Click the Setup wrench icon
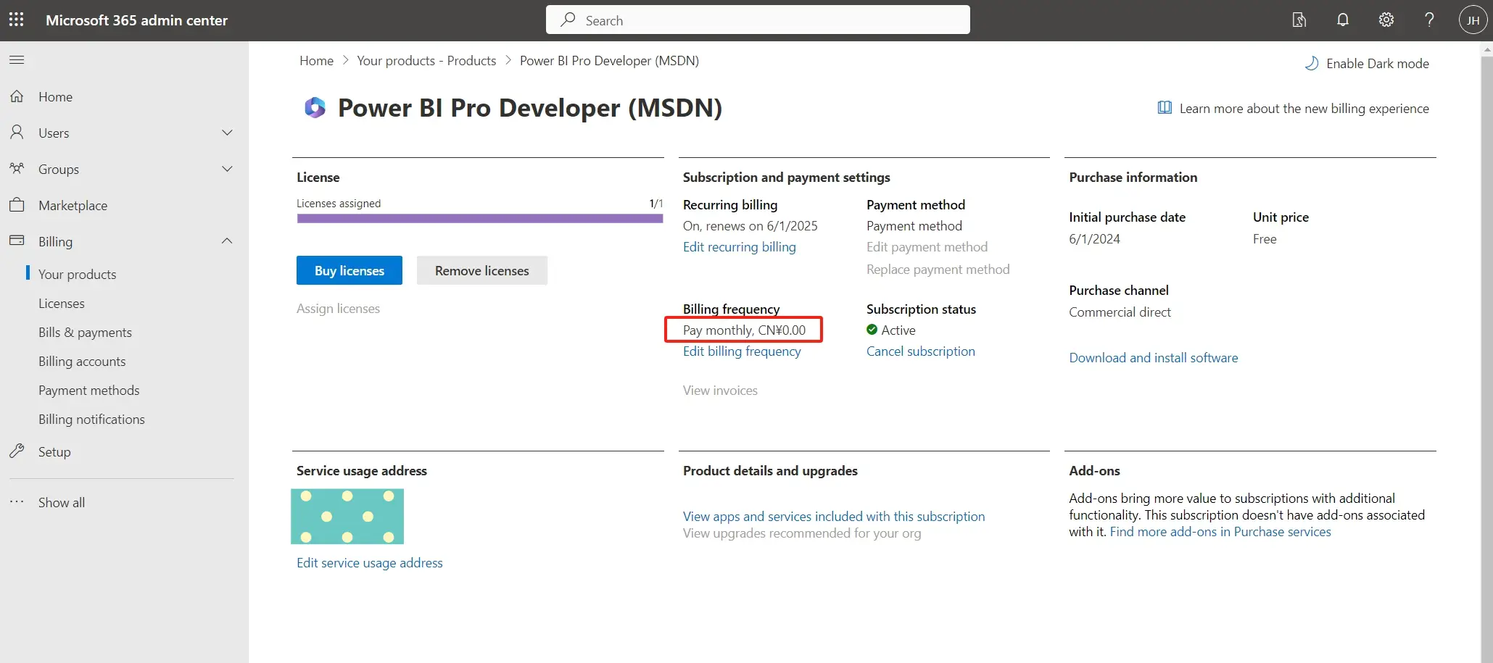 coord(17,451)
